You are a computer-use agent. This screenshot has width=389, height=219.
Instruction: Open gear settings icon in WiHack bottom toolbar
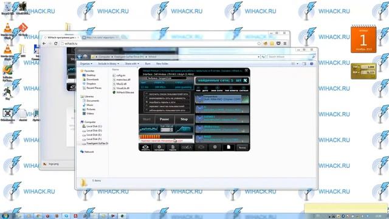[159, 147]
